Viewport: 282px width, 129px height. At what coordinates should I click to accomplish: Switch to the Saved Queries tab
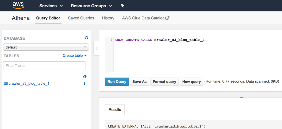click(81, 18)
